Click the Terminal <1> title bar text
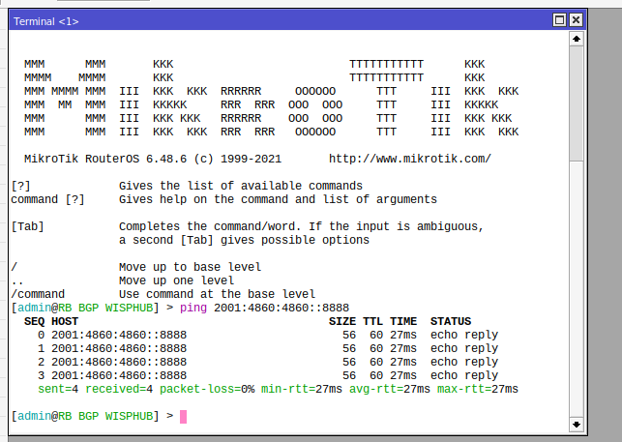This screenshot has width=622, height=442. 46,20
